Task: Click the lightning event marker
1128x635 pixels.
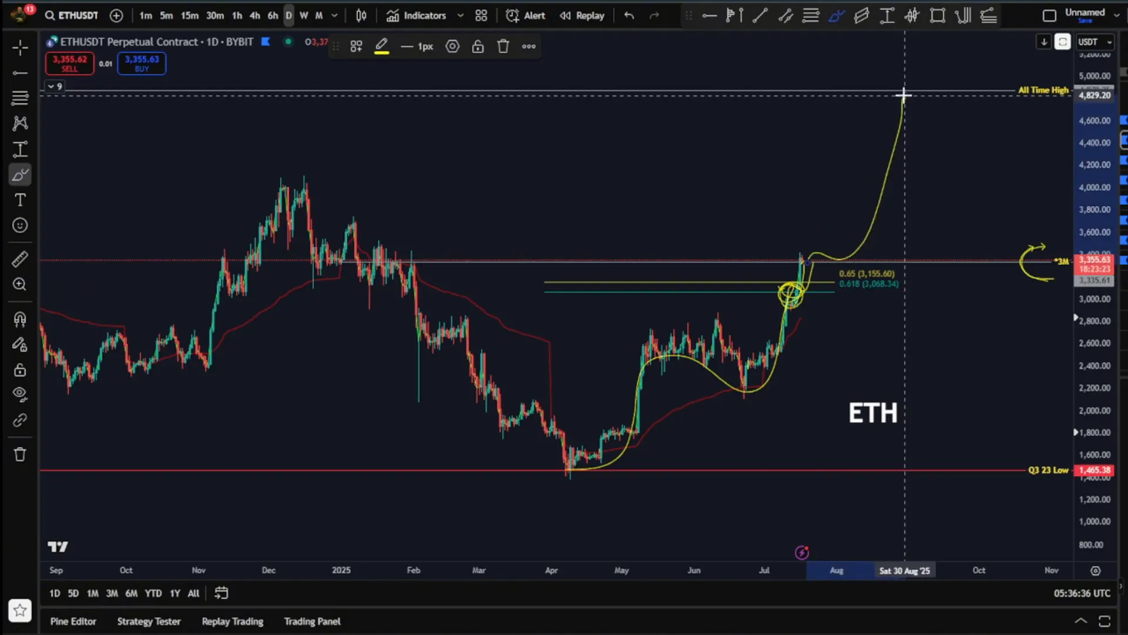Action: click(802, 552)
